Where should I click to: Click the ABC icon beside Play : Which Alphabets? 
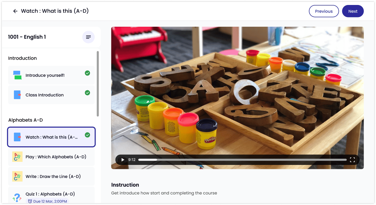point(17,157)
